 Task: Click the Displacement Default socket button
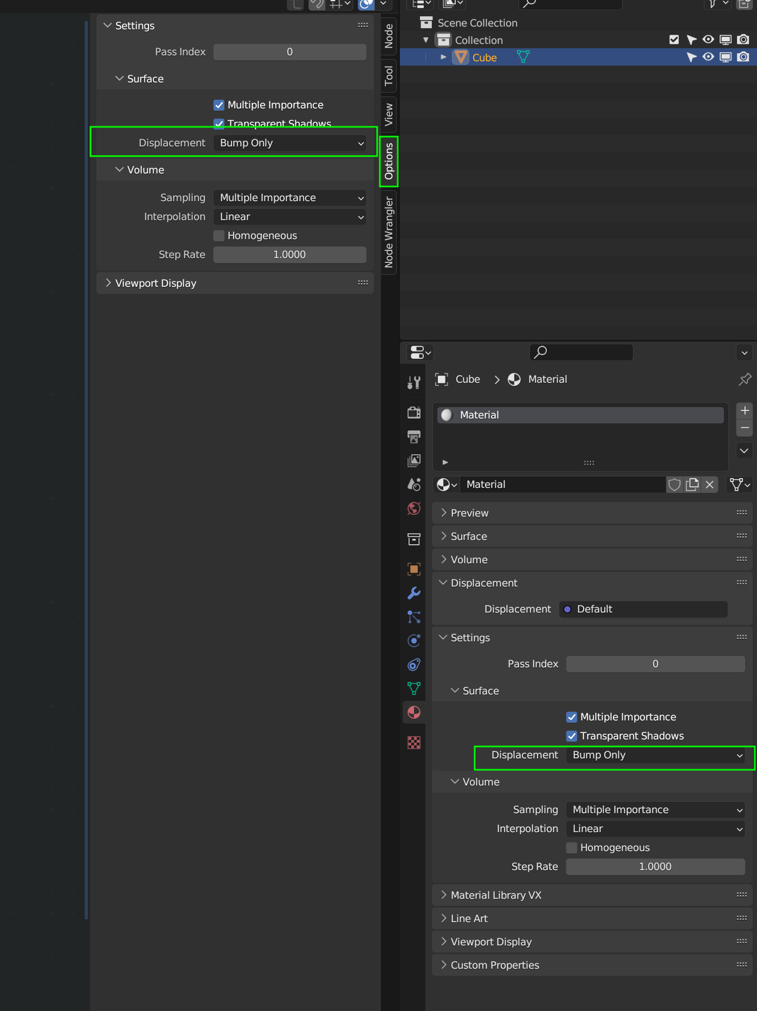click(643, 609)
